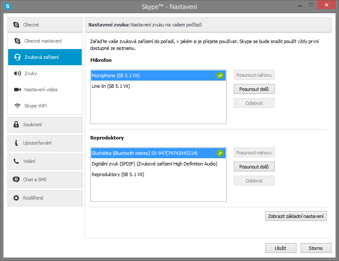Minimize the Skype Nastavení window
339x261 pixels.
pyautogui.click(x=300, y=6)
